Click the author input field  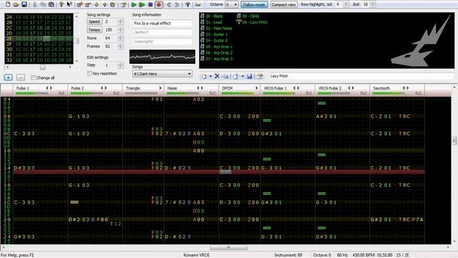click(162, 32)
